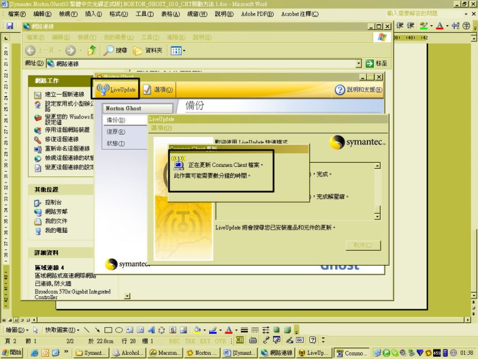Open 我的電腦 from other places
The image size is (478, 359).
click(x=56, y=230)
